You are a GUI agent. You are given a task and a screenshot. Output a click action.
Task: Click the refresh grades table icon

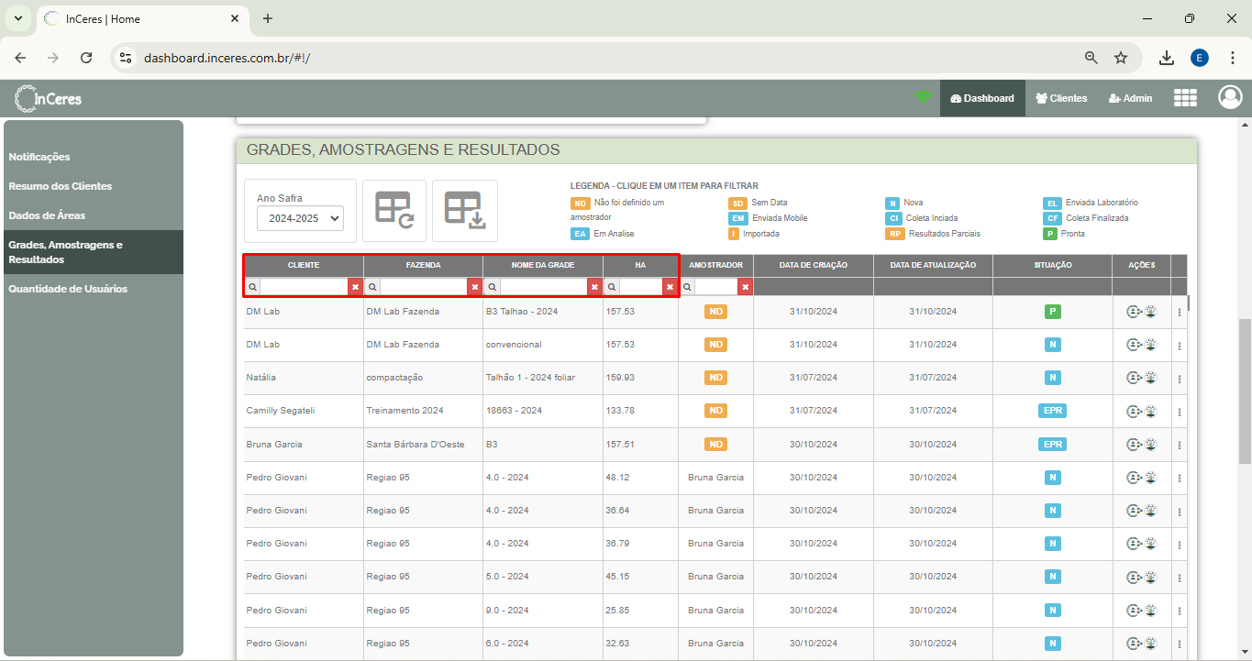pyautogui.click(x=394, y=210)
